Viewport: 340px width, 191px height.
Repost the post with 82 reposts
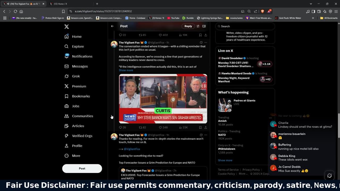[142, 128]
